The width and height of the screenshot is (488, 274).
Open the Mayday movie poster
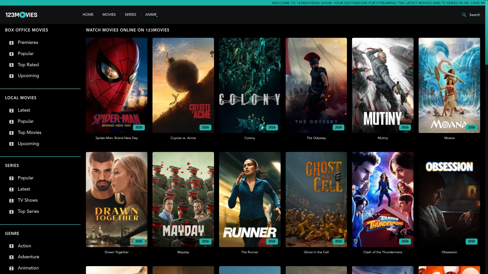click(x=183, y=199)
